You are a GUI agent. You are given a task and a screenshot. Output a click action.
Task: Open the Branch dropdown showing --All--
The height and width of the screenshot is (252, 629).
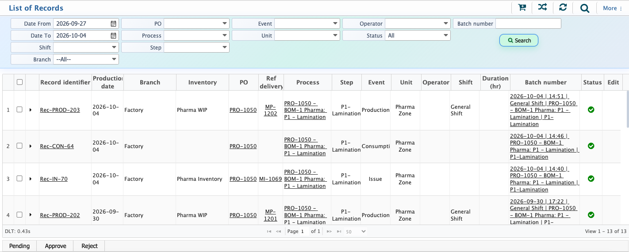pyautogui.click(x=86, y=59)
